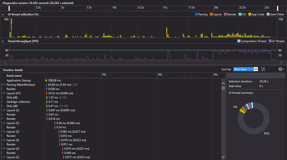Click the 34.23 ms (0.046 ms) layout value
Viewport: 287px width, 160px height.
61,93
